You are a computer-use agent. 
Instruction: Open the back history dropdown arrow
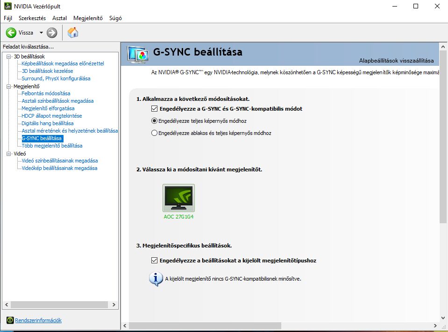tap(41, 33)
